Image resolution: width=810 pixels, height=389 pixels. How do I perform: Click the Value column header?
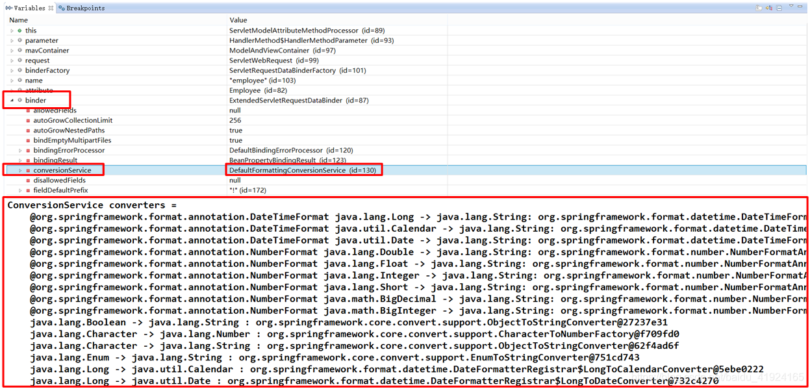pyautogui.click(x=238, y=19)
